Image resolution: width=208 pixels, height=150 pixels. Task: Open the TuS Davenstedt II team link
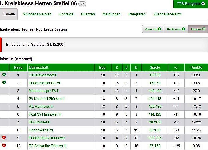click(43, 75)
